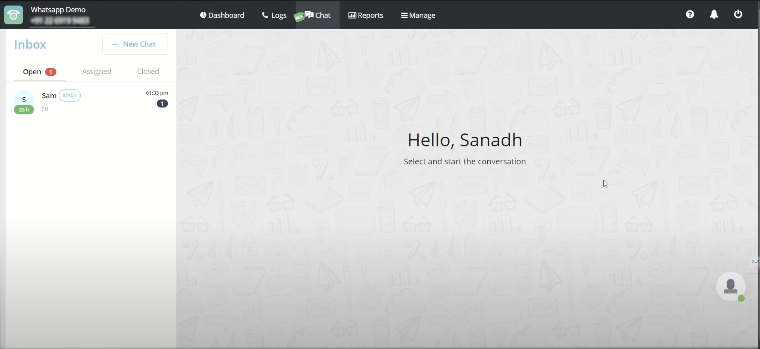This screenshot has width=760, height=349.
Task: Switch to the Assigned tab
Action: 96,71
